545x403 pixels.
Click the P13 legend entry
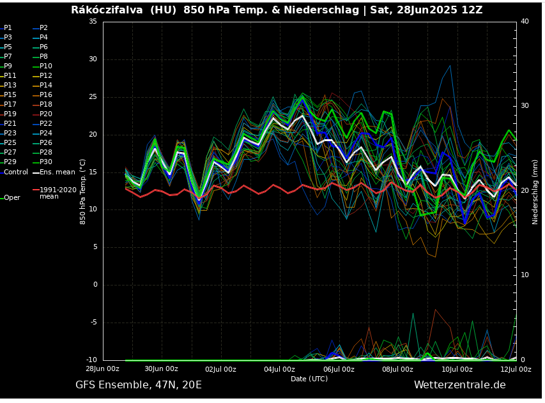[10, 86]
